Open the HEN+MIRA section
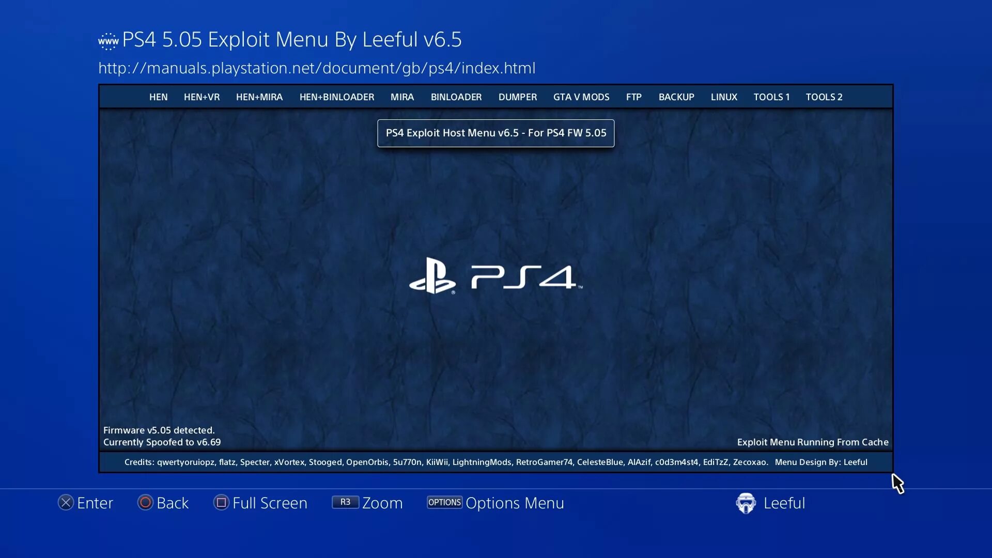Screen dimensions: 992x558 (259, 96)
